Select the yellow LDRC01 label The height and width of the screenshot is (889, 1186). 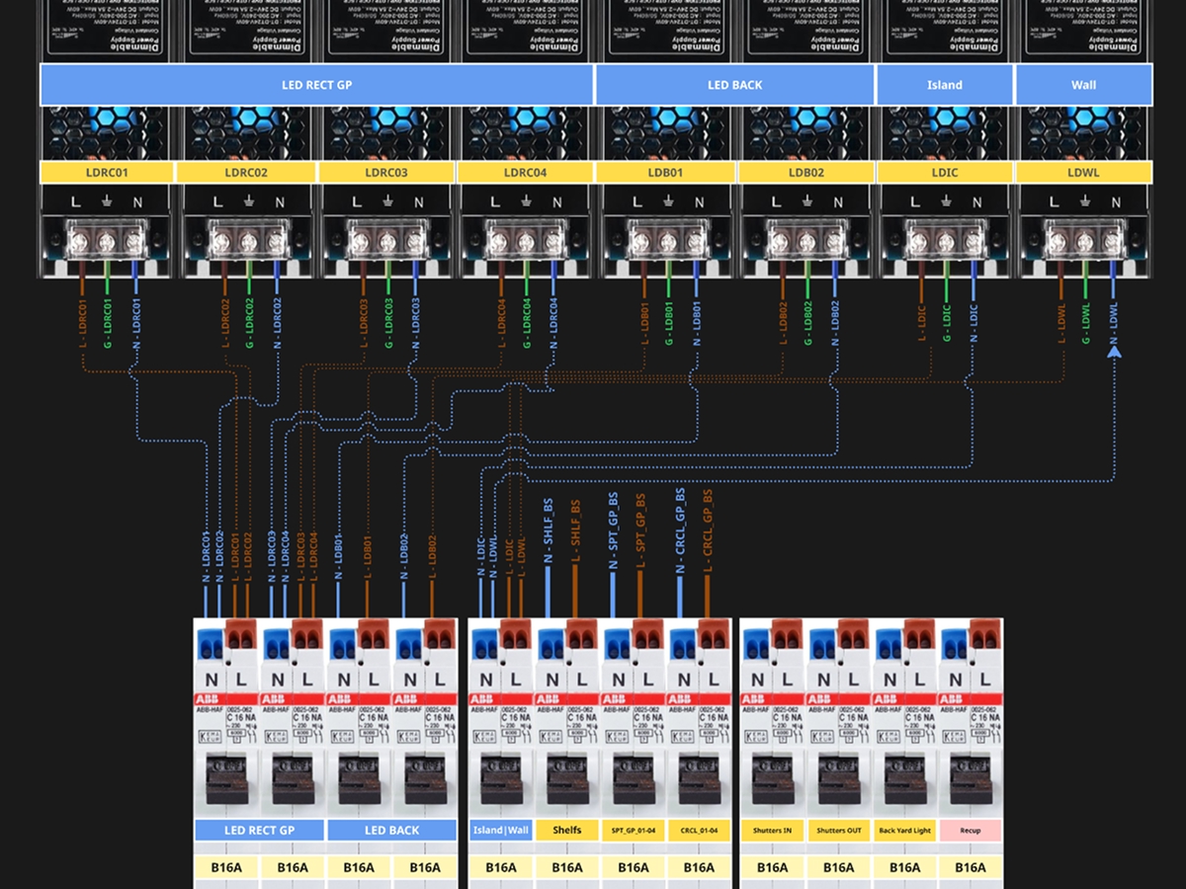(x=107, y=172)
